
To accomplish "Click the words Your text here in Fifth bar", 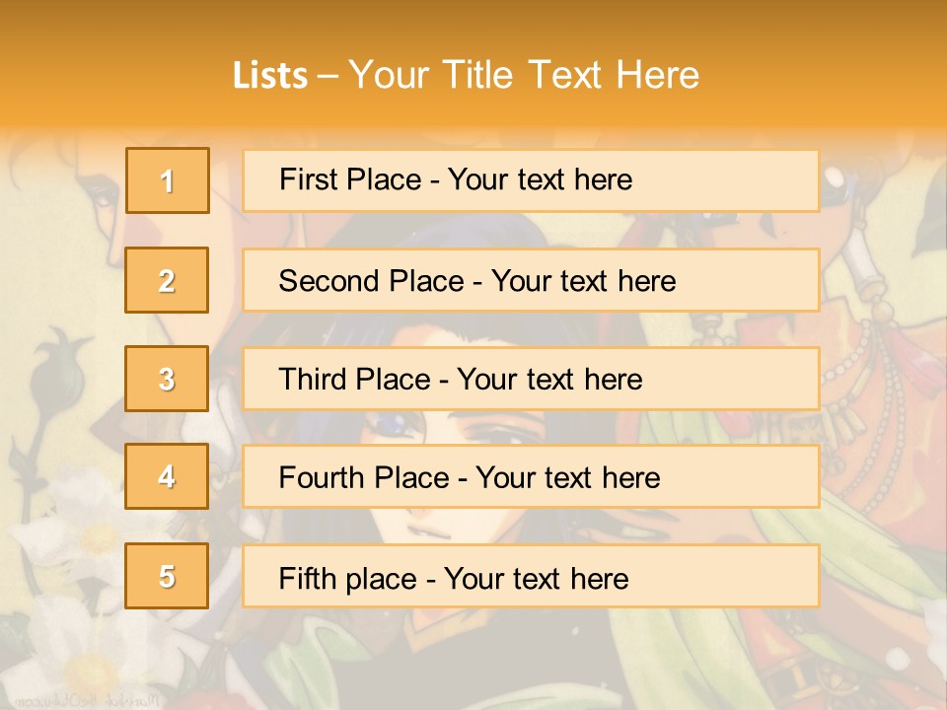I will (537, 579).
